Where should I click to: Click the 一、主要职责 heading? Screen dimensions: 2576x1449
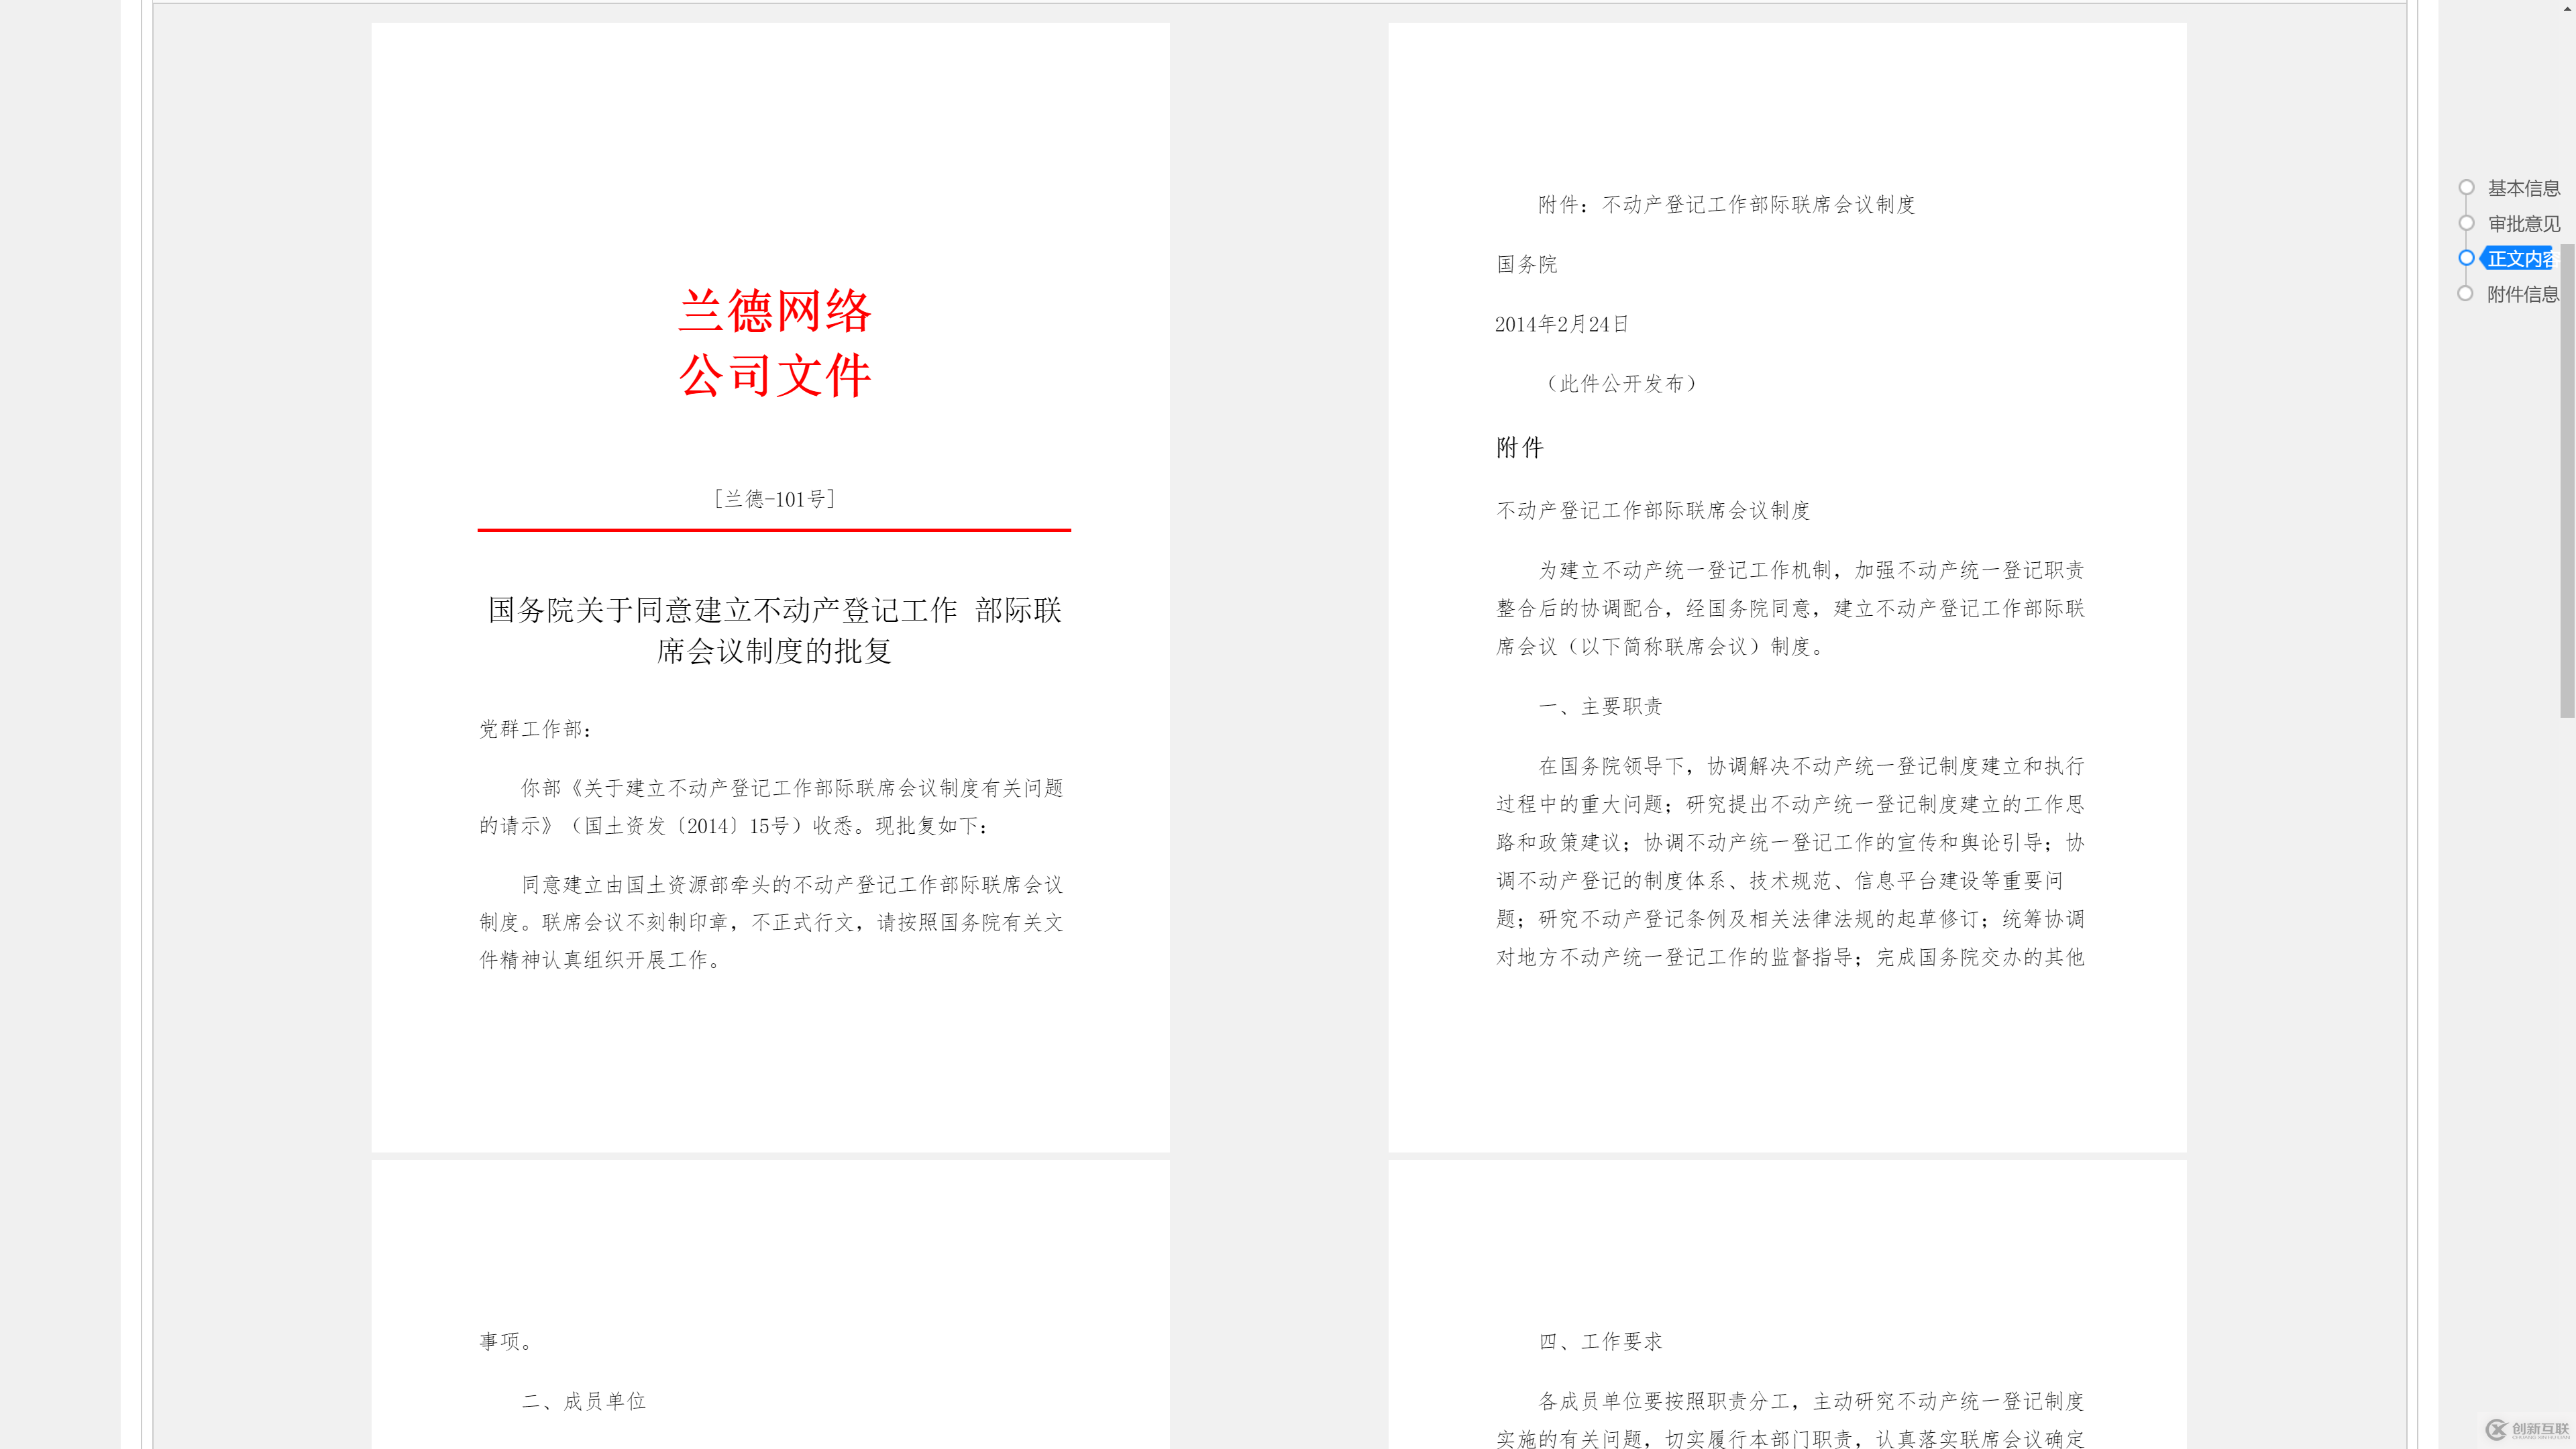(1600, 706)
